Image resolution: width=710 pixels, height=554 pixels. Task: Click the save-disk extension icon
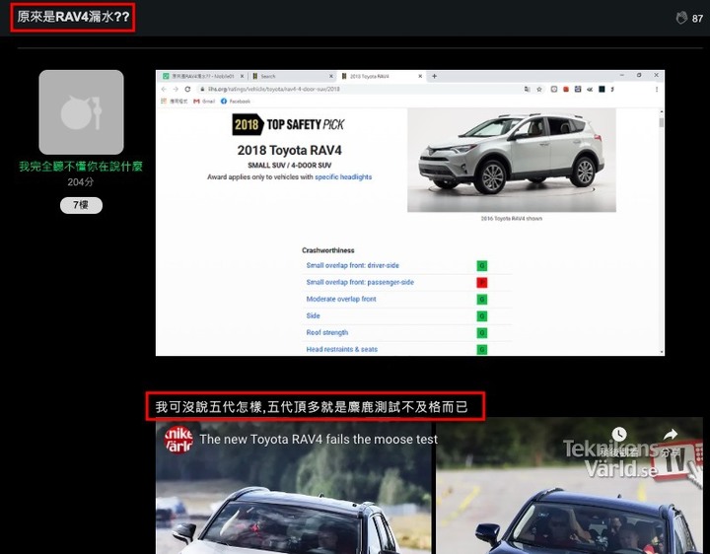coord(578,89)
